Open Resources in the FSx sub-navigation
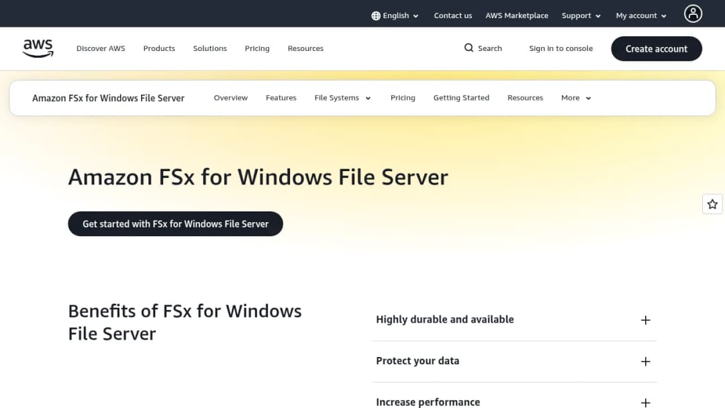 click(x=525, y=98)
